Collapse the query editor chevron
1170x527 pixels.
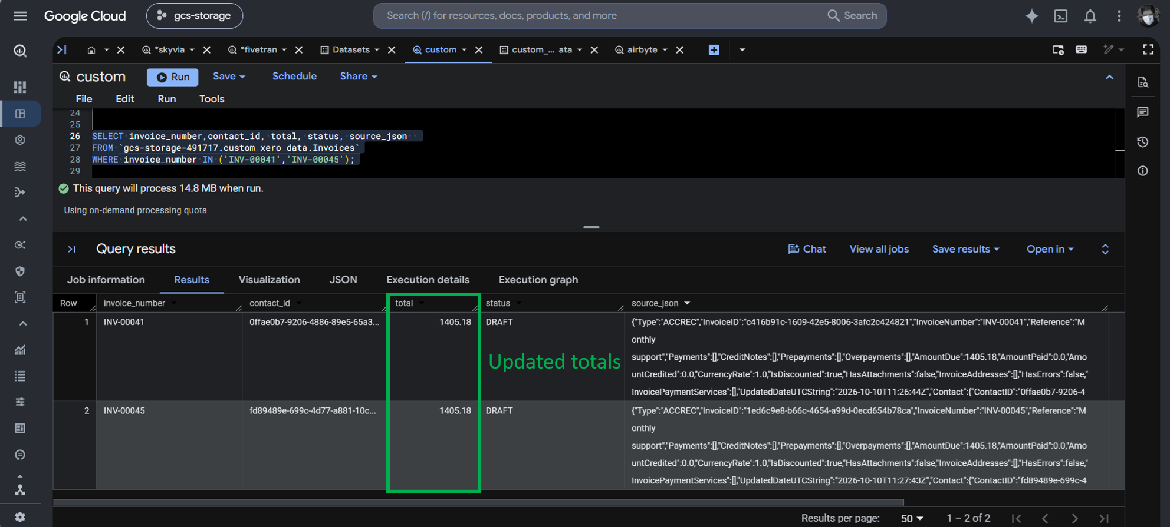[1109, 77]
